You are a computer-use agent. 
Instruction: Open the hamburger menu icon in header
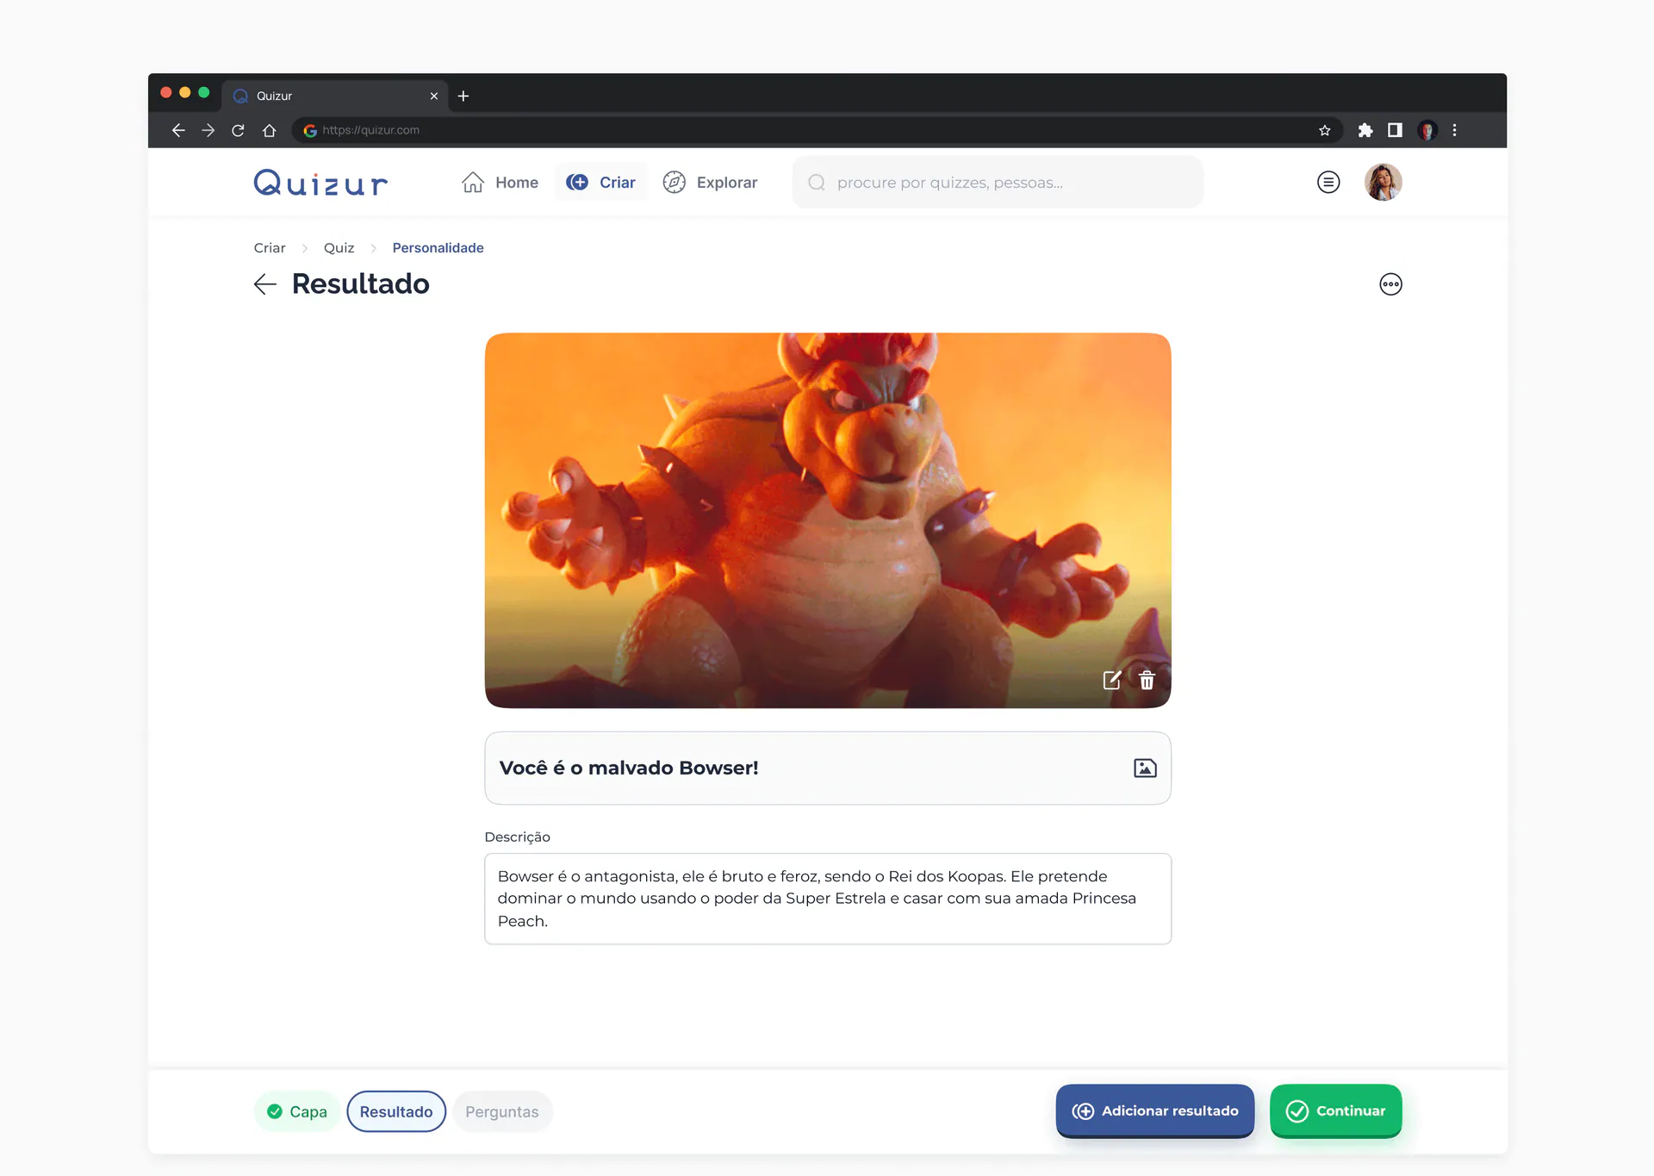click(x=1328, y=182)
